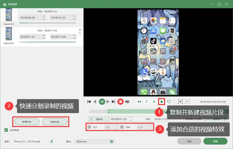Remove Segment[2] with the X icon
Viewport: 233px width, 149px height.
tap(80, 30)
